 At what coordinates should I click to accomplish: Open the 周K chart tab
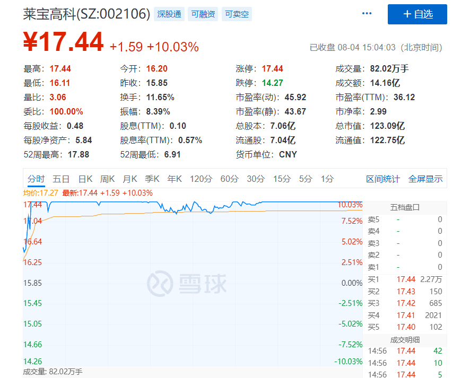point(108,179)
